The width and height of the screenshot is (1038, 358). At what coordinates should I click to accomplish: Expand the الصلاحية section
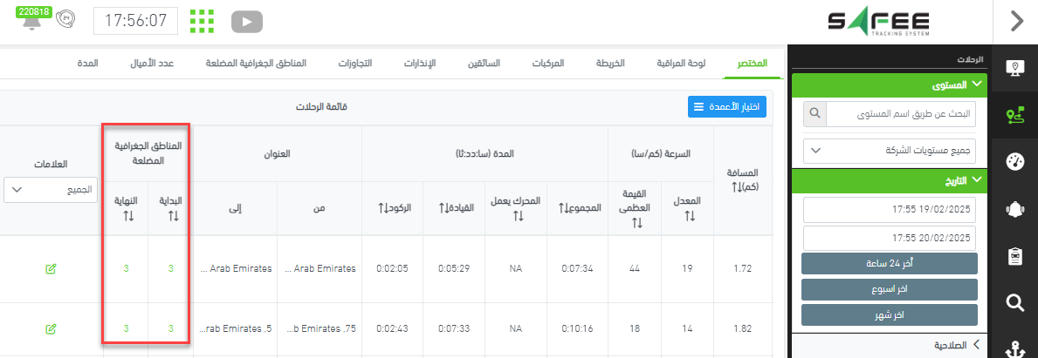(890, 345)
